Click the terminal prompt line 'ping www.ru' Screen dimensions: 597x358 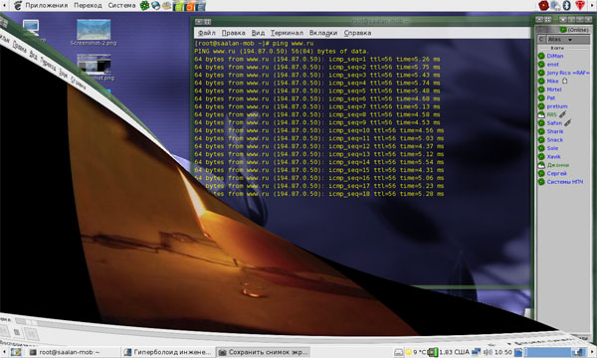click(254, 44)
